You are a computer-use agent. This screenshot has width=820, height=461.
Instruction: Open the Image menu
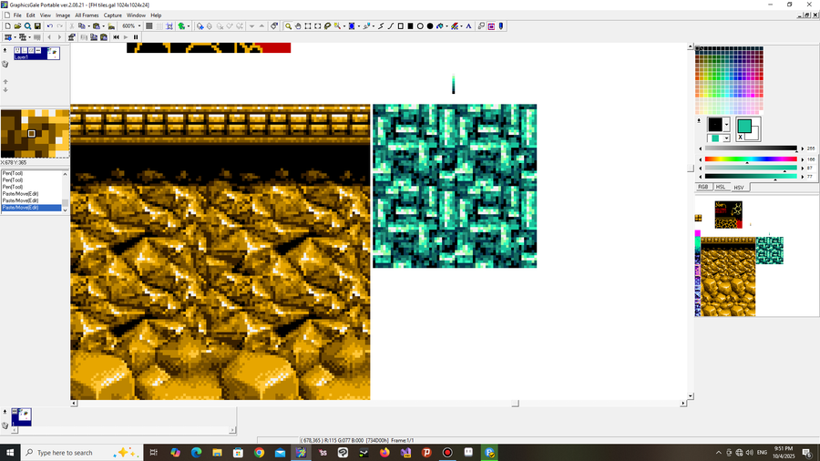pos(63,15)
